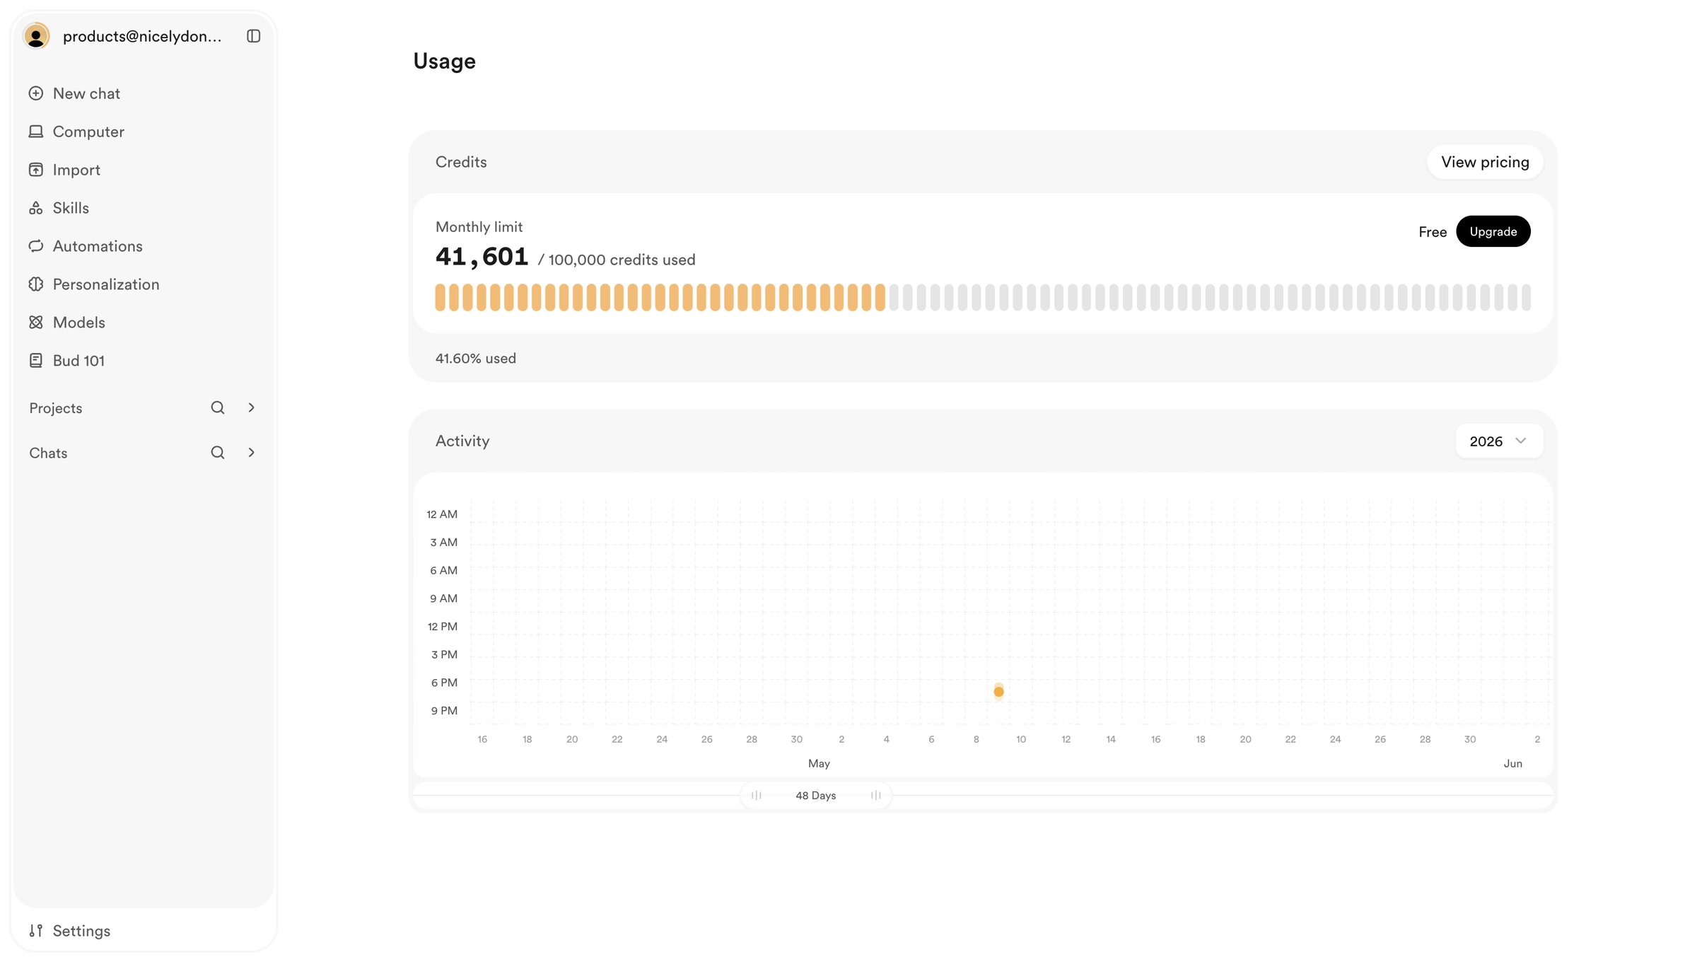Click the Free plan label
1697x962 pixels.
tap(1433, 232)
